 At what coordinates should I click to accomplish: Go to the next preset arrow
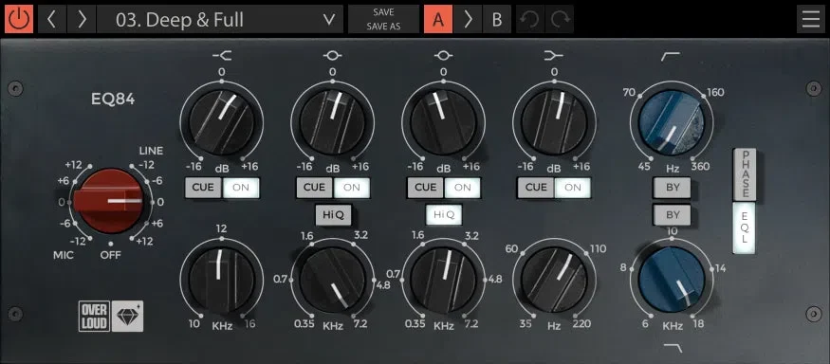coord(82,20)
